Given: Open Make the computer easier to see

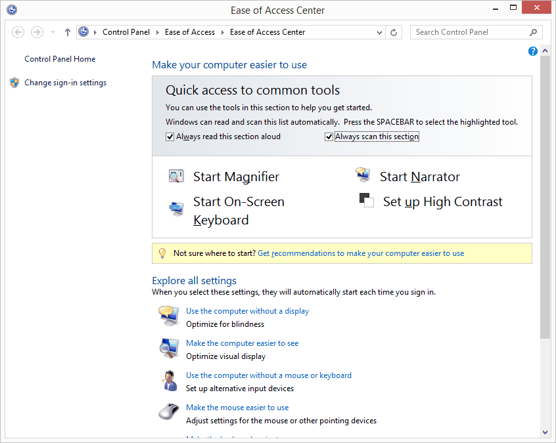Looking at the screenshot, I should click(242, 343).
